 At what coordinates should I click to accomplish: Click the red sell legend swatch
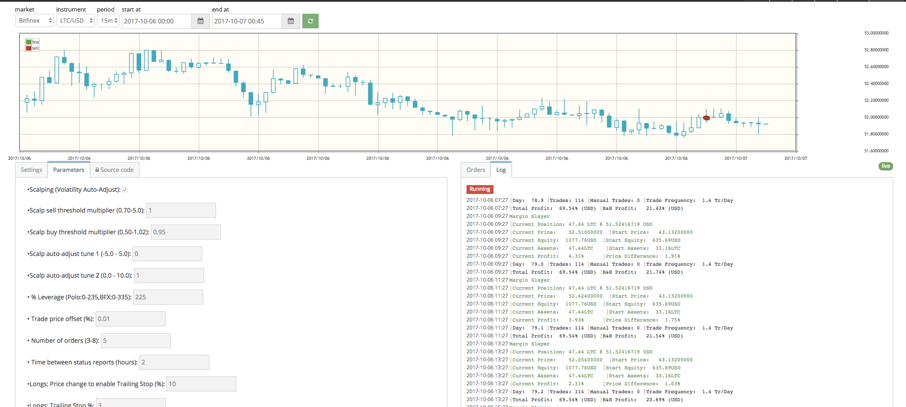pos(29,48)
